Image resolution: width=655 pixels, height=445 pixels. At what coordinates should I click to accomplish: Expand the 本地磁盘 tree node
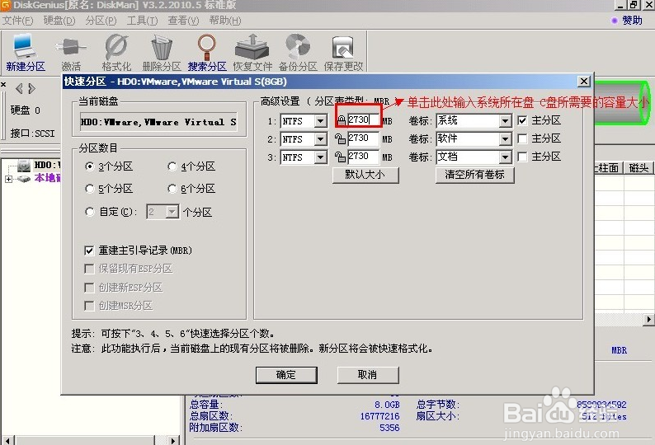point(8,179)
